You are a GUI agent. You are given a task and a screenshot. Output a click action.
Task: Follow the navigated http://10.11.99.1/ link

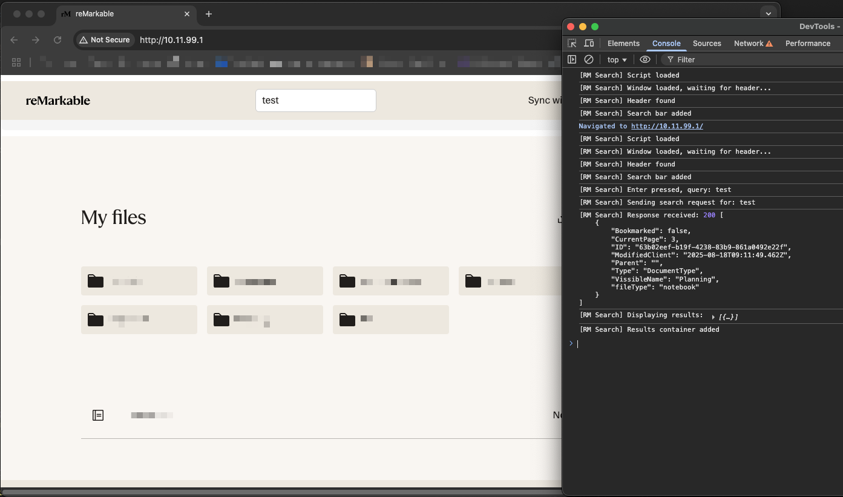(x=667, y=126)
